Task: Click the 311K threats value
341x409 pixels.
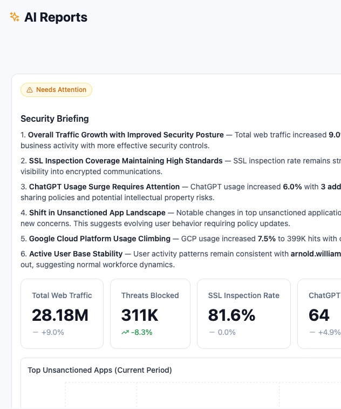Action: tap(140, 315)
